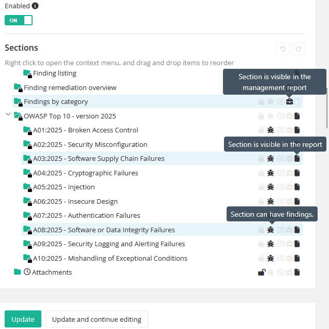Click the undo arrow button in Sections

point(282,50)
